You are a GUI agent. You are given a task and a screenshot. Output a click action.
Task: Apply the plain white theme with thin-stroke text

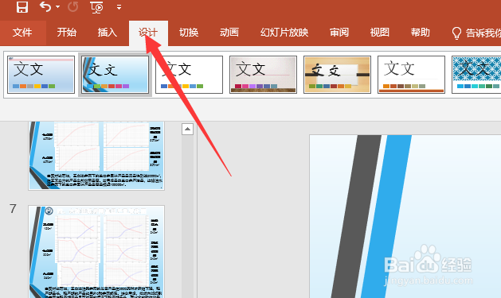point(189,75)
